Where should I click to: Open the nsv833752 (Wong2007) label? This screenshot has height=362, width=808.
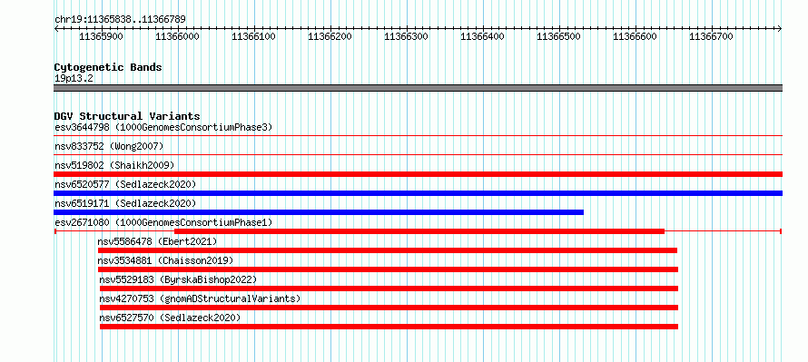coord(109,146)
